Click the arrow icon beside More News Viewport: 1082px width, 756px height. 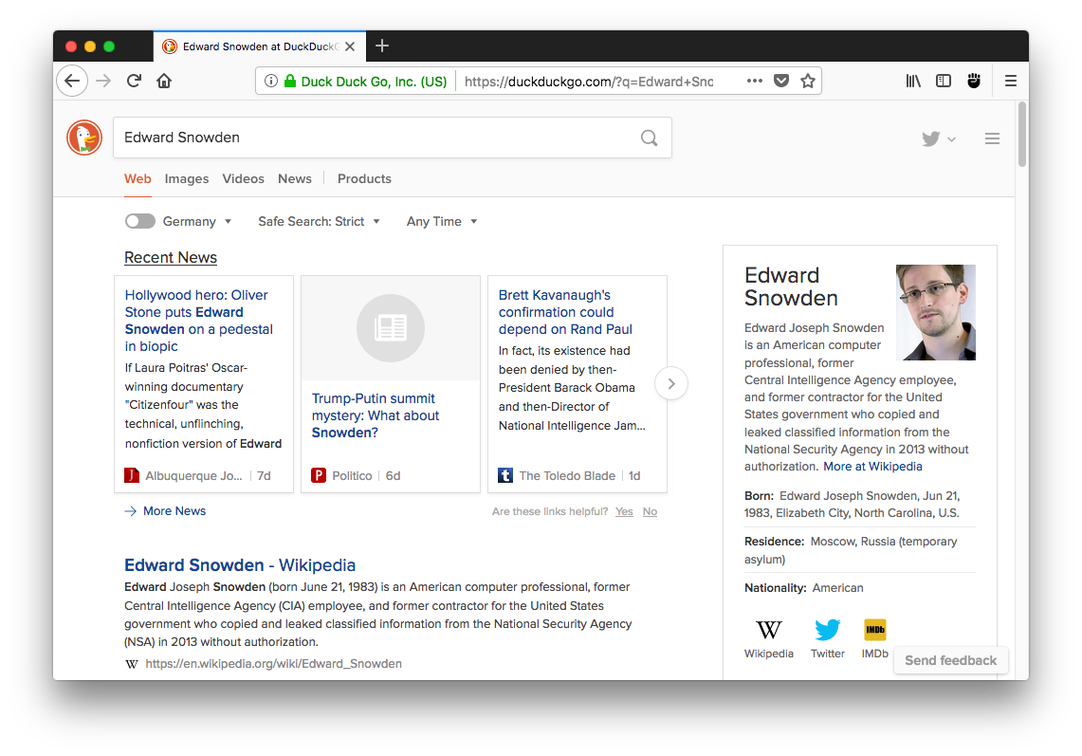131,511
